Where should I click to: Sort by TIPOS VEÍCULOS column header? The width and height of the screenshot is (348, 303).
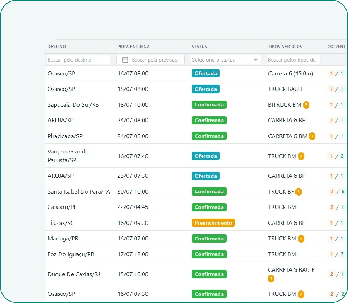pyautogui.click(x=285, y=47)
